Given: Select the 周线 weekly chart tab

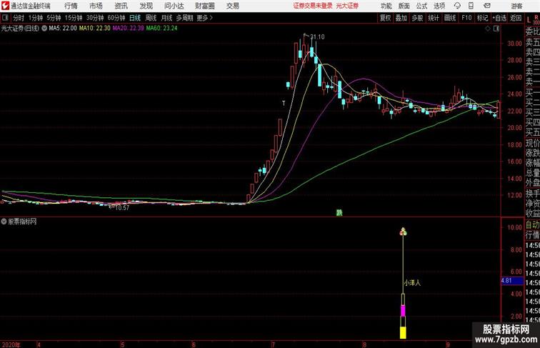Looking at the screenshot, I should 151,18.
